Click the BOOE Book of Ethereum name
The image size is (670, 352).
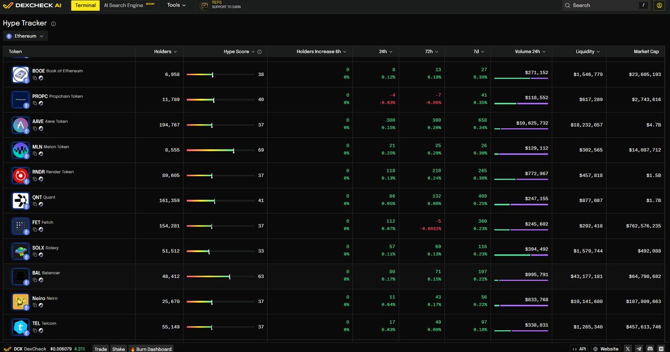58,71
